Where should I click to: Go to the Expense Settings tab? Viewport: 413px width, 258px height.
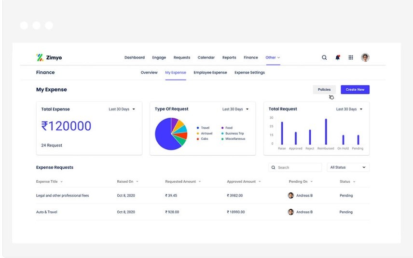click(x=250, y=72)
